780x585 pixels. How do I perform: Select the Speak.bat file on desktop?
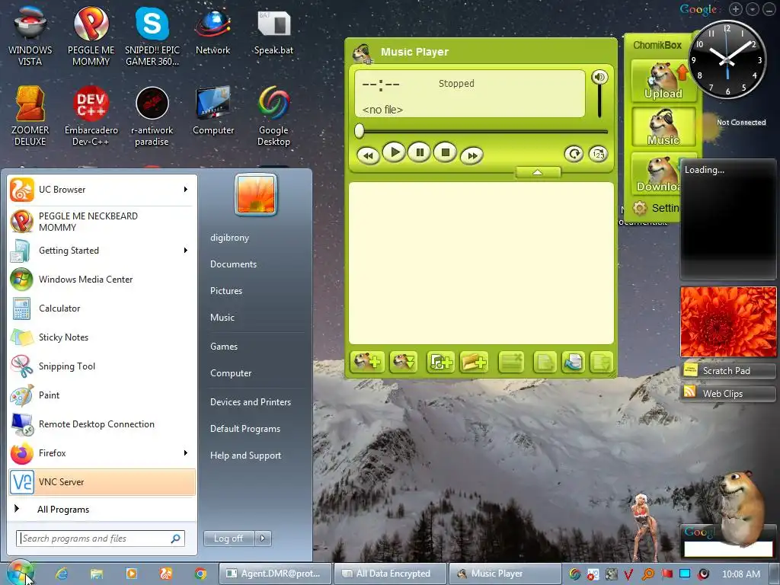tap(273, 30)
